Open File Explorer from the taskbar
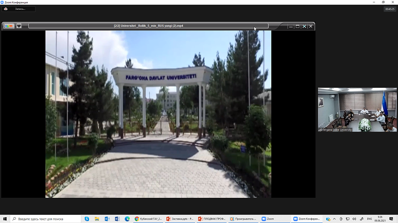This screenshot has width=398, height=223. tap(97, 219)
